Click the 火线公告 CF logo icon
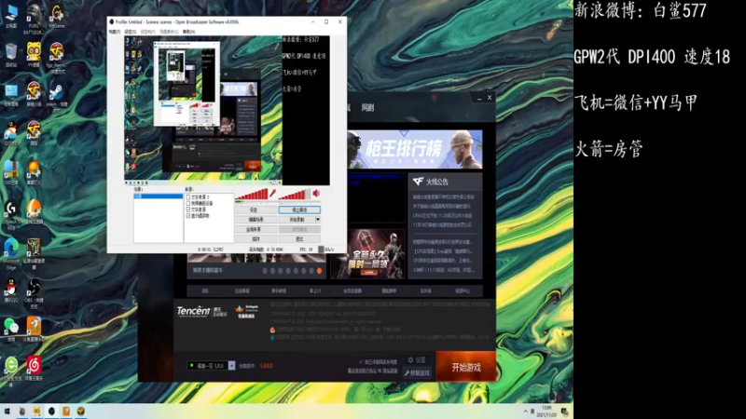The image size is (746, 419). tap(418, 182)
